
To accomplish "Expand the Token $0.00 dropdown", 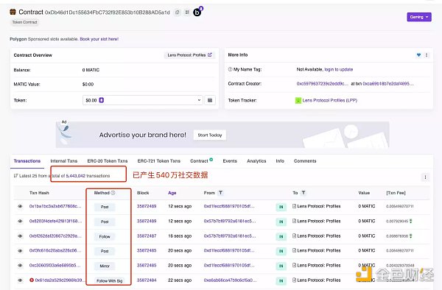I will (143, 100).
